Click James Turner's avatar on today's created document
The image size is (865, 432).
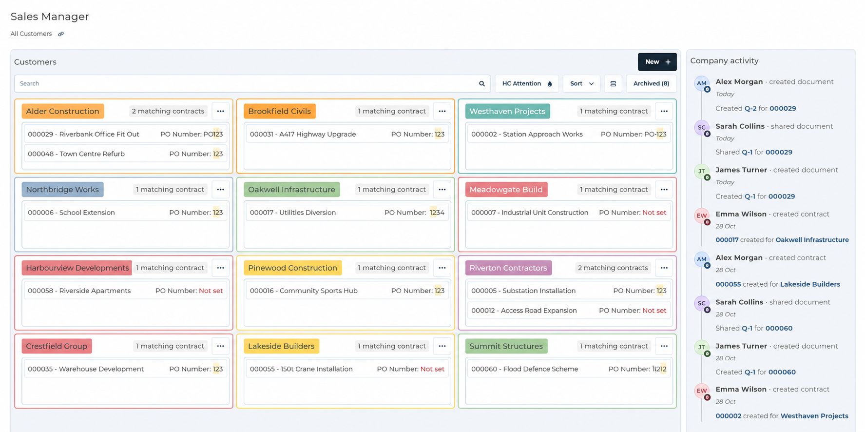702,172
